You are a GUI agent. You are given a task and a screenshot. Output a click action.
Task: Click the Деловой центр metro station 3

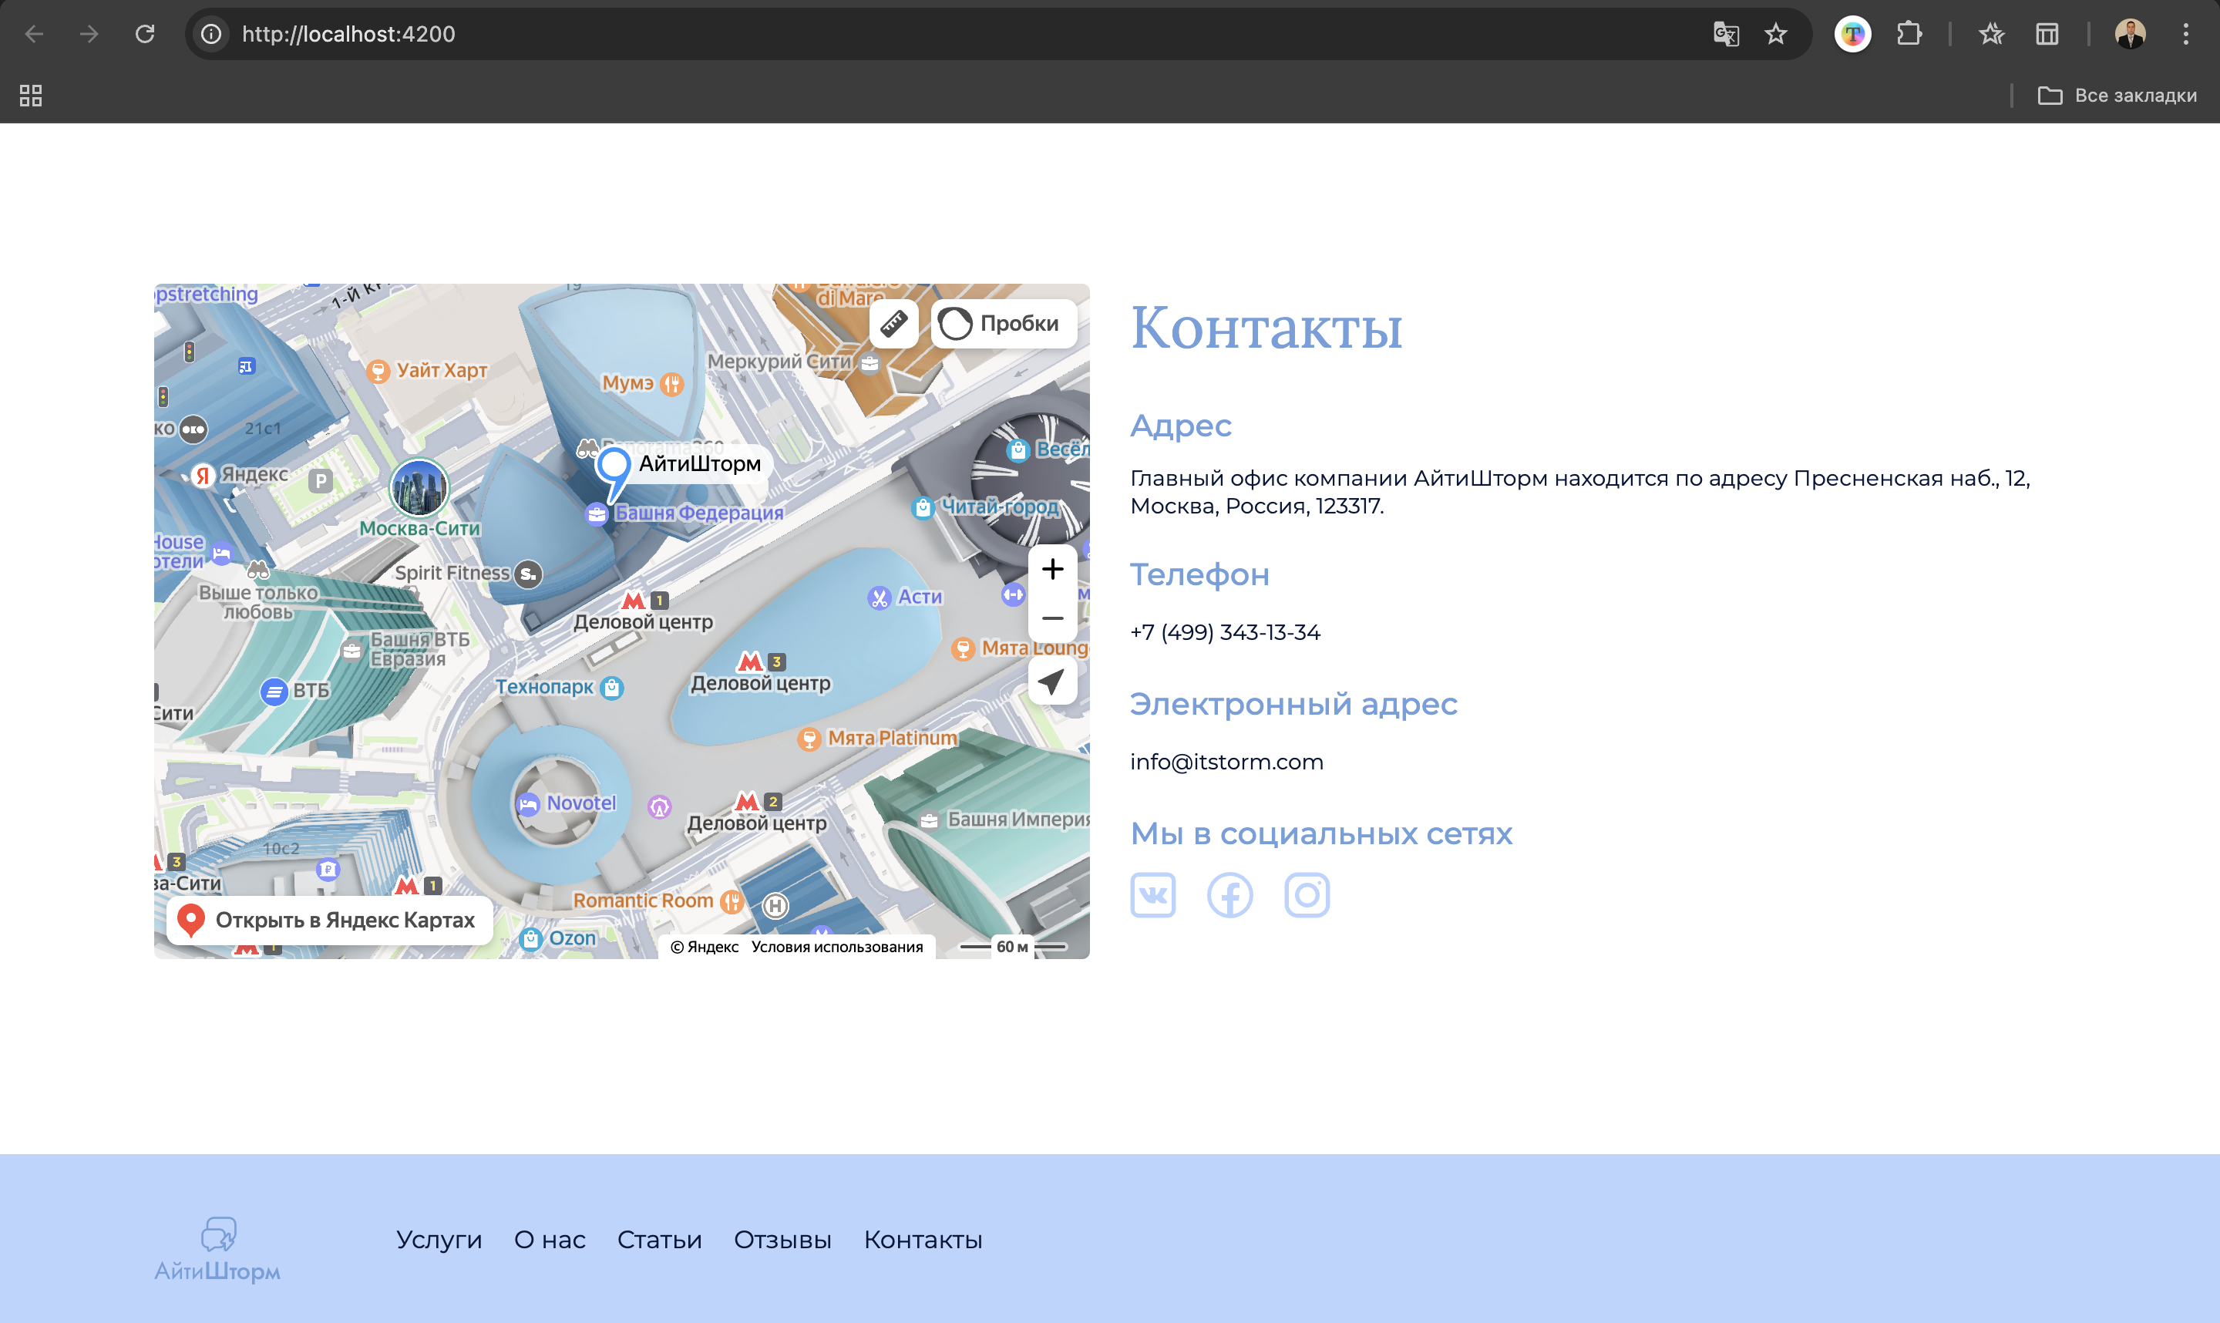pyautogui.click(x=760, y=673)
